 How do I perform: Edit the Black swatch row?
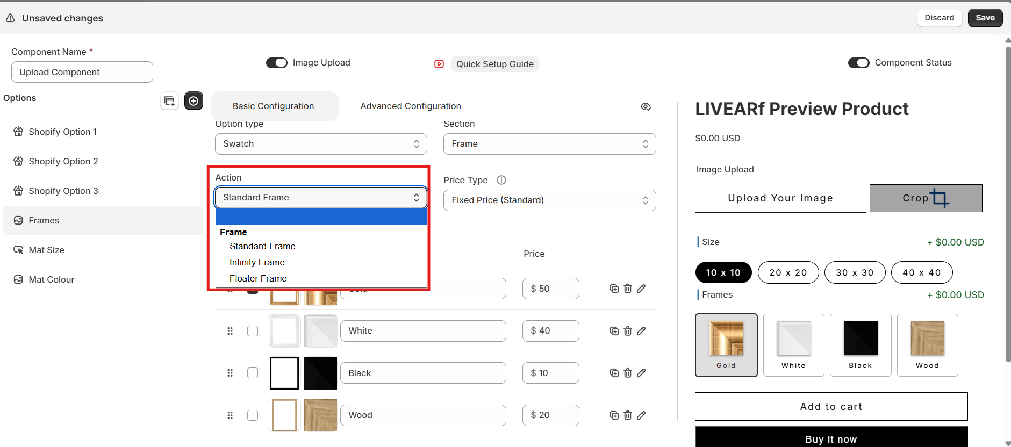point(641,373)
